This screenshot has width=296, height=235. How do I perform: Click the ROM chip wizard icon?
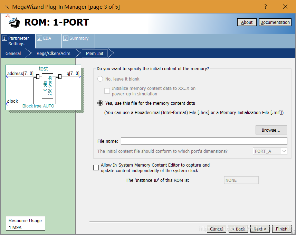coord(13,22)
